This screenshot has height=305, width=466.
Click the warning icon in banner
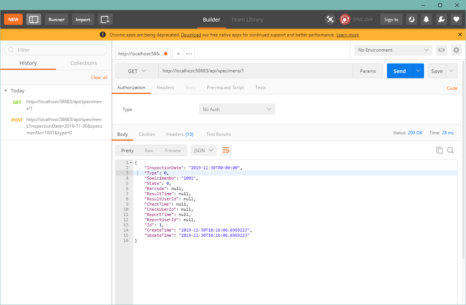pos(103,35)
